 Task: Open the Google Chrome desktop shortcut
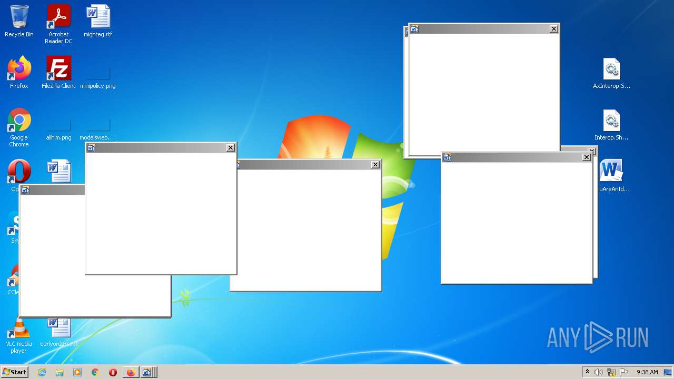tap(19, 127)
